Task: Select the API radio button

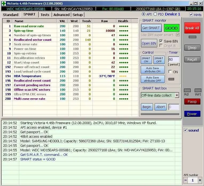Action: coord(144,14)
